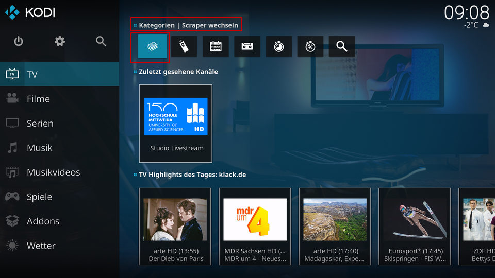Screen dimensions: 495x278
Task: Click the TV icon beside the TV entry
Action: click(x=12, y=74)
